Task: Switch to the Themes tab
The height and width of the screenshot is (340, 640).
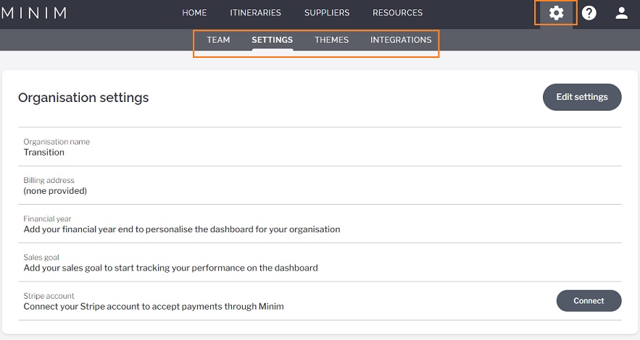Action: (x=331, y=40)
